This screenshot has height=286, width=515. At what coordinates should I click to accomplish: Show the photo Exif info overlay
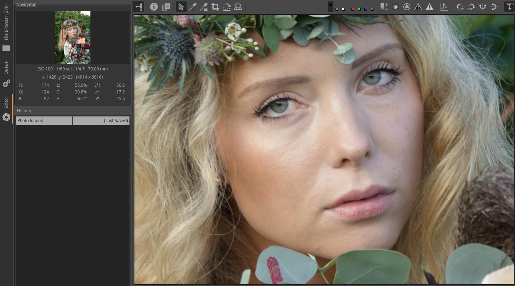pyautogui.click(x=154, y=7)
